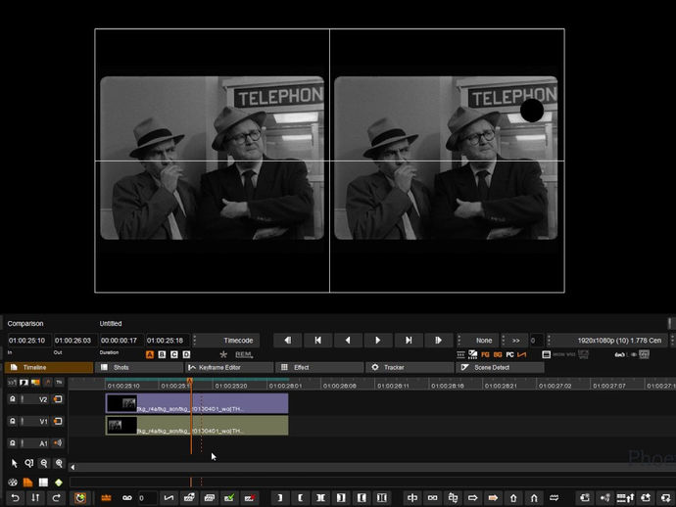Click the asterisk icon beside REM
Image resolution: width=676 pixels, height=507 pixels.
223,354
